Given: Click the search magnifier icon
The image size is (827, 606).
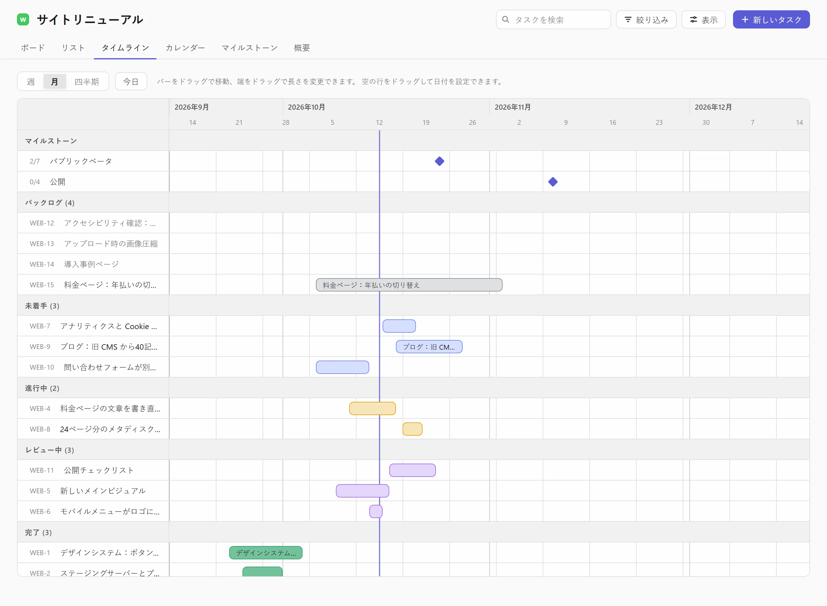Looking at the screenshot, I should tap(506, 19).
